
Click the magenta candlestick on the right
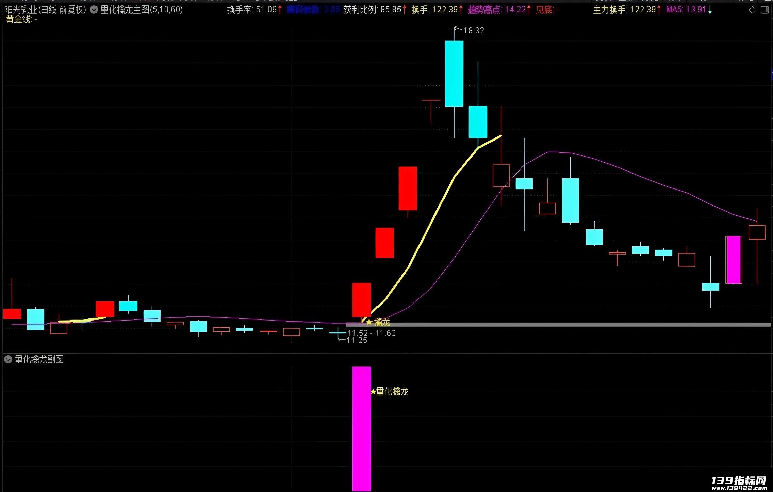coord(734,260)
